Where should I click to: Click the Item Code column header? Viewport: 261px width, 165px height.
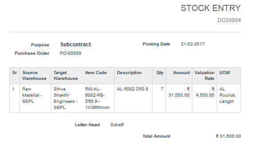96,73
